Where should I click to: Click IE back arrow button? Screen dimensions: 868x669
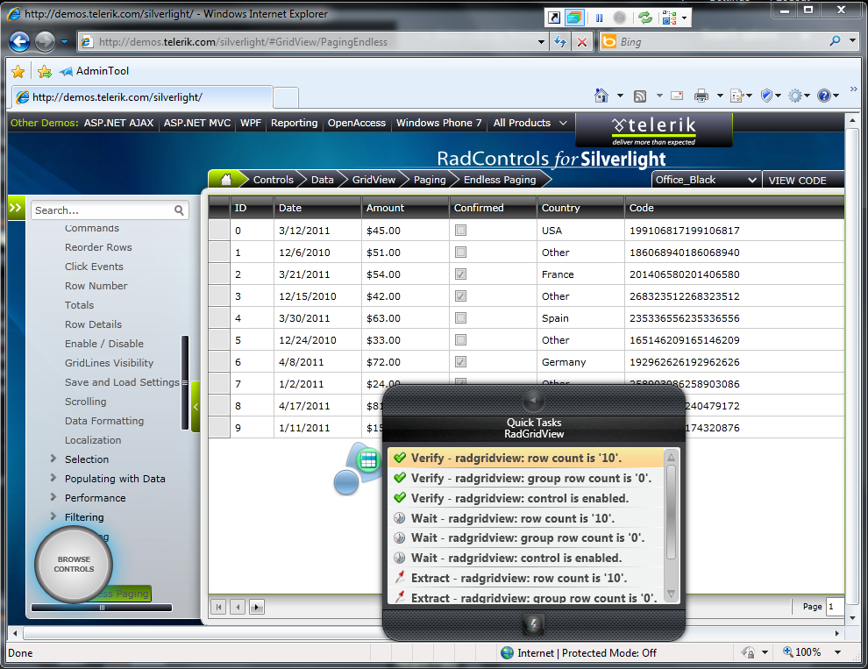click(x=19, y=41)
